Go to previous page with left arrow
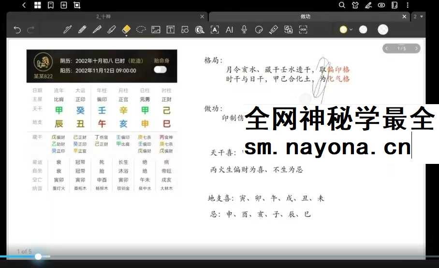This screenshot has height=268, width=439. point(387,48)
